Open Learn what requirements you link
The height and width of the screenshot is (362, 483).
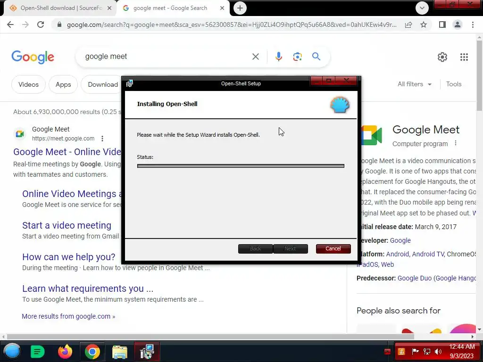point(88,288)
